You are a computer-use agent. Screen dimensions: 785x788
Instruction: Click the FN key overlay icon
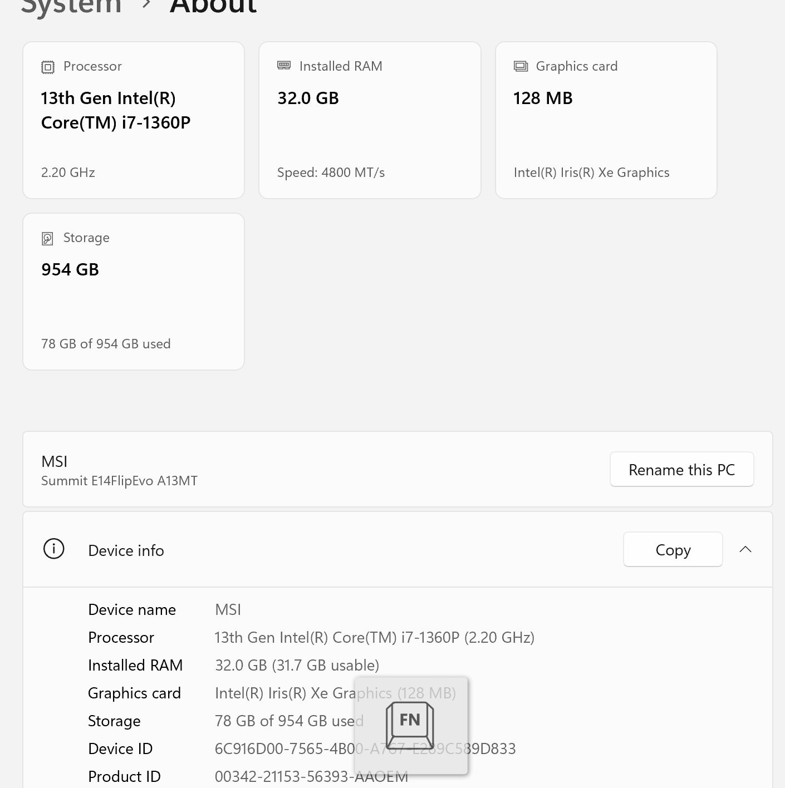pyautogui.click(x=410, y=725)
